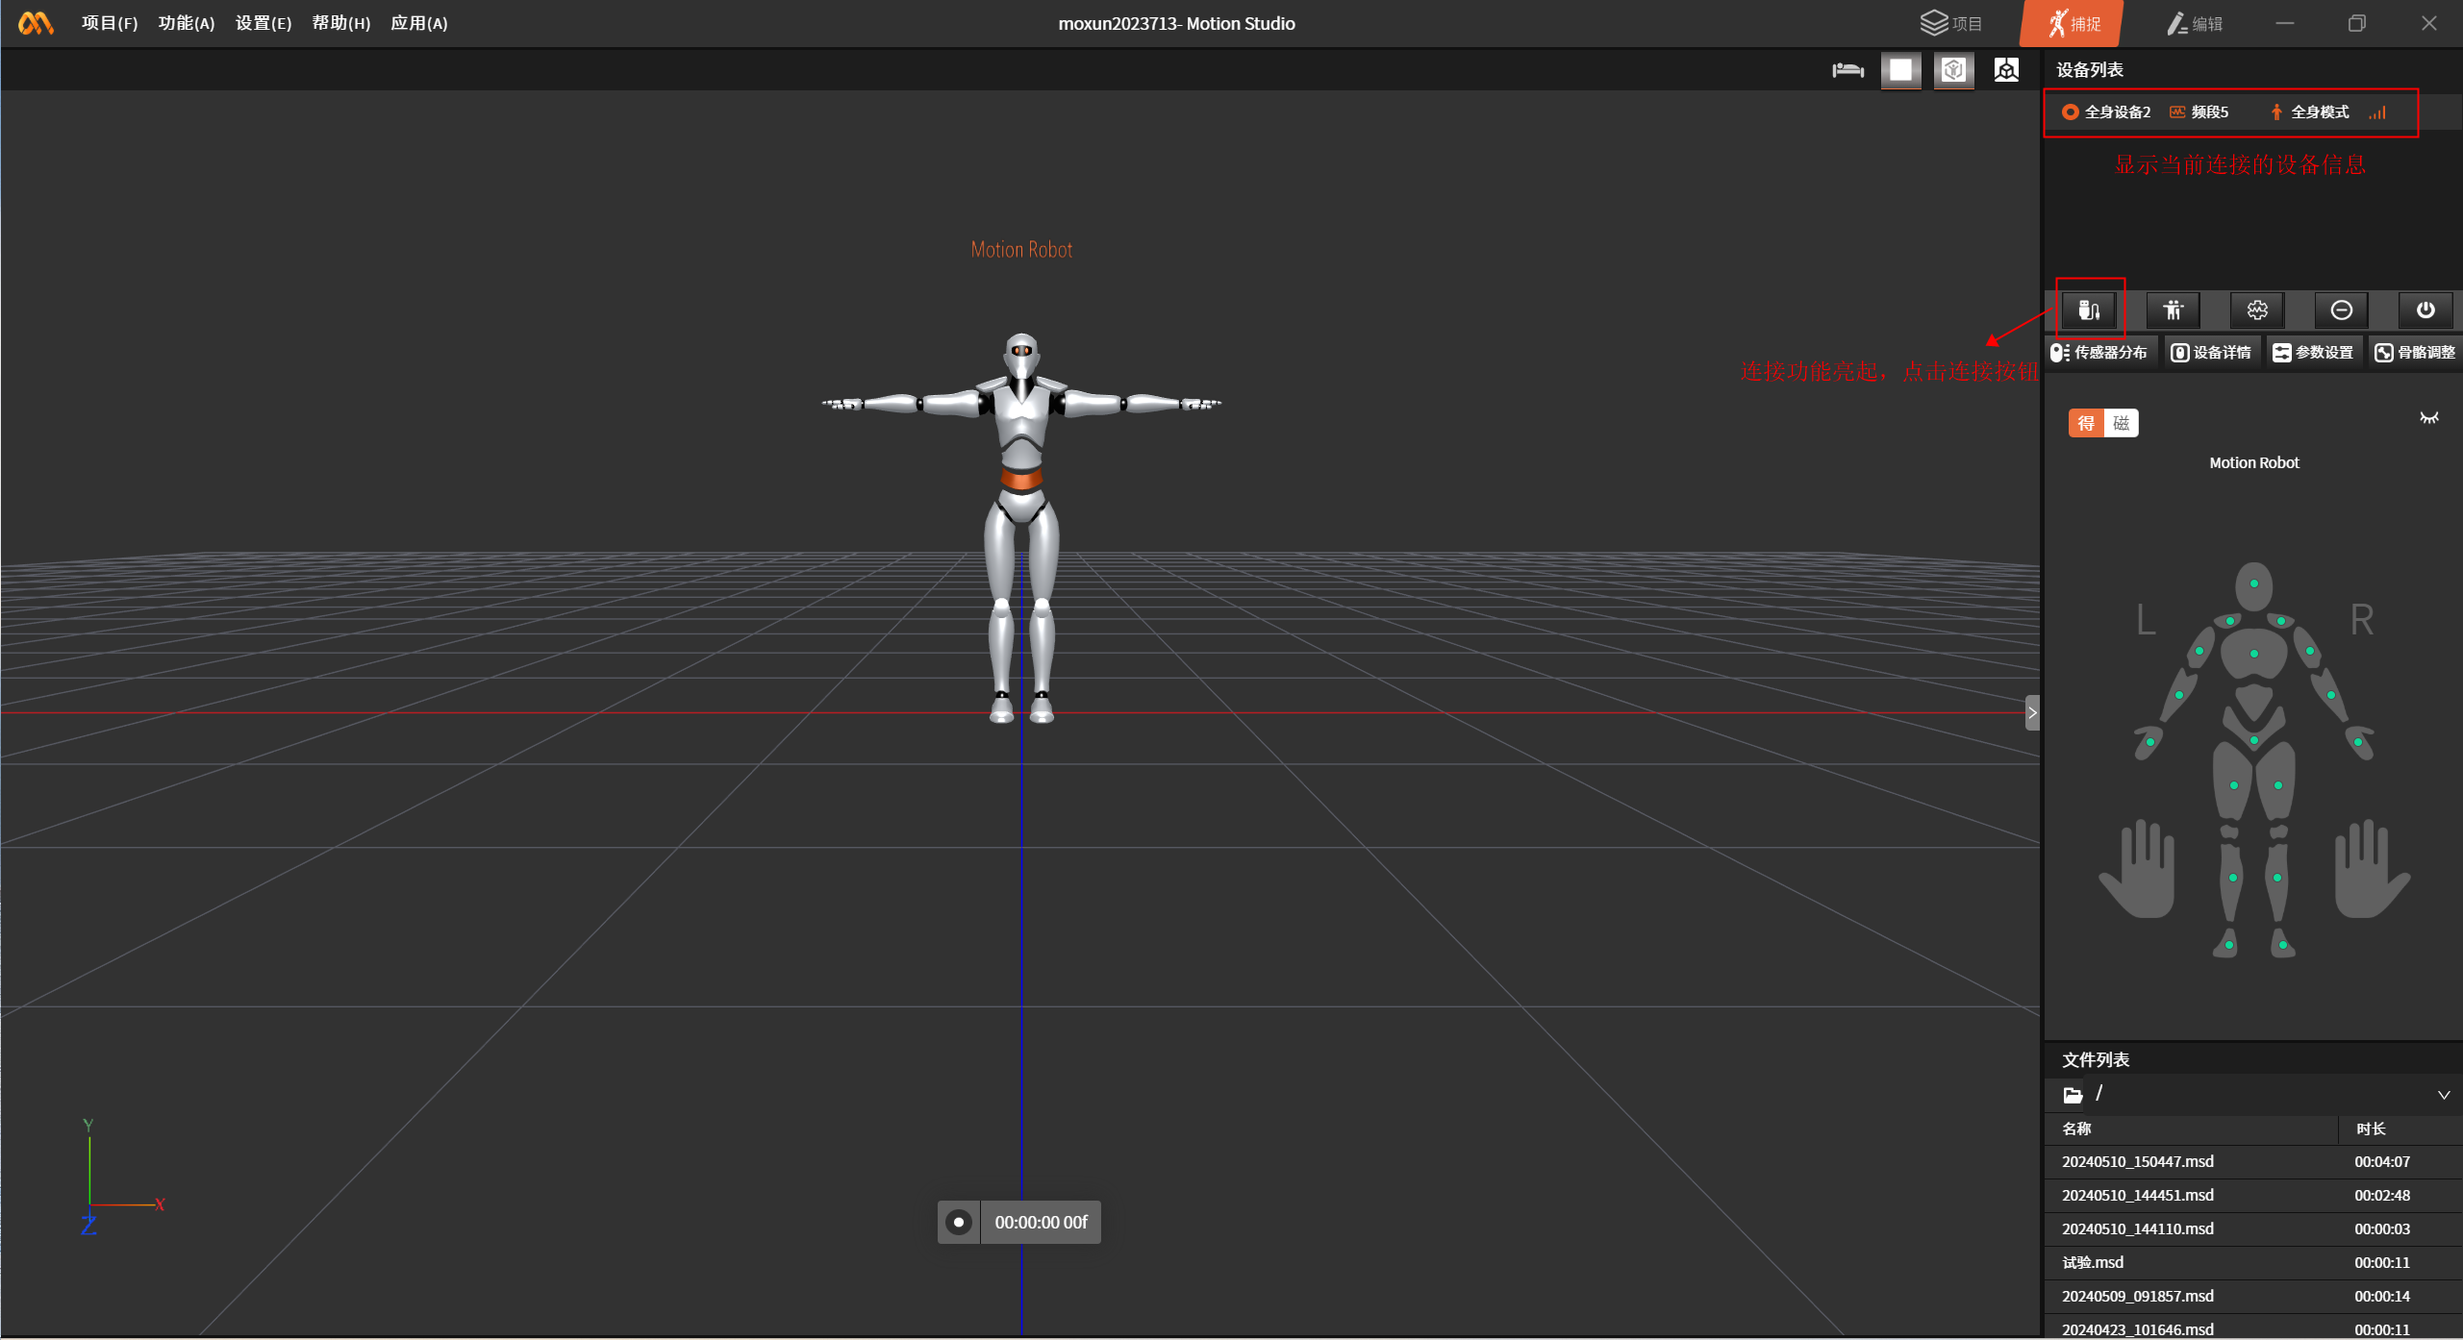Image resolution: width=2463 pixels, height=1340 pixels.
Task: Select file 20240510_144451.msd in the list
Action: click(x=2137, y=1195)
